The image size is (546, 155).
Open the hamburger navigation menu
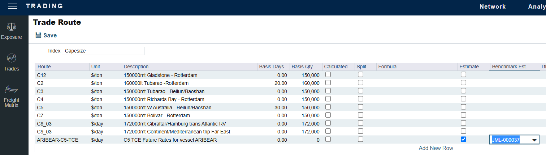pos(13,6)
